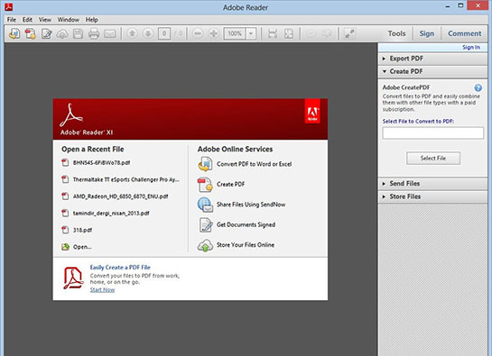Click the Print icon in toolbar
Image resolution: width=492 pixels, height=356 pixels.
[x=94, y=33]
